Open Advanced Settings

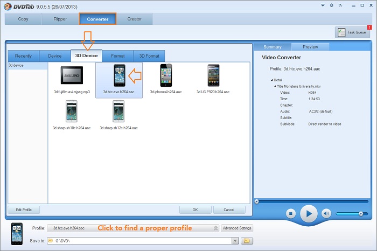pos(237,228)
